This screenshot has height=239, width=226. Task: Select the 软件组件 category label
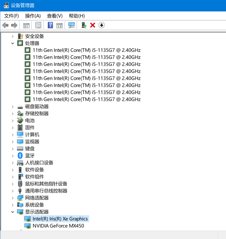tap(35, 177)
